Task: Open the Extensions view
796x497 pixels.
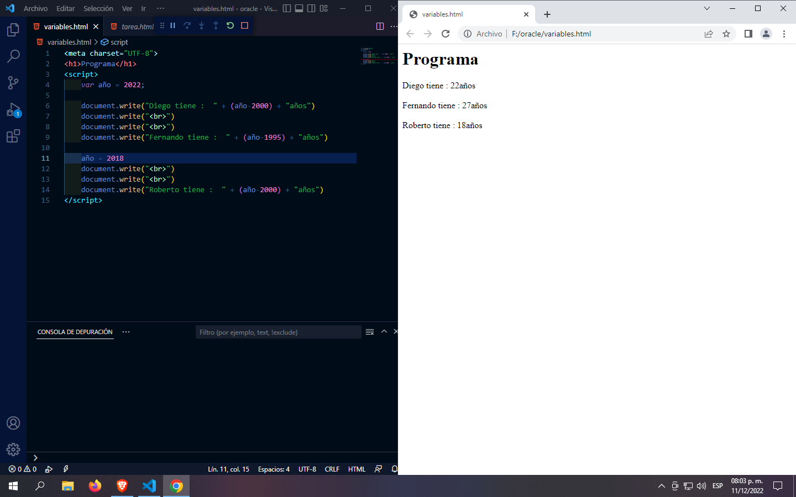Action: coord(13,136)
